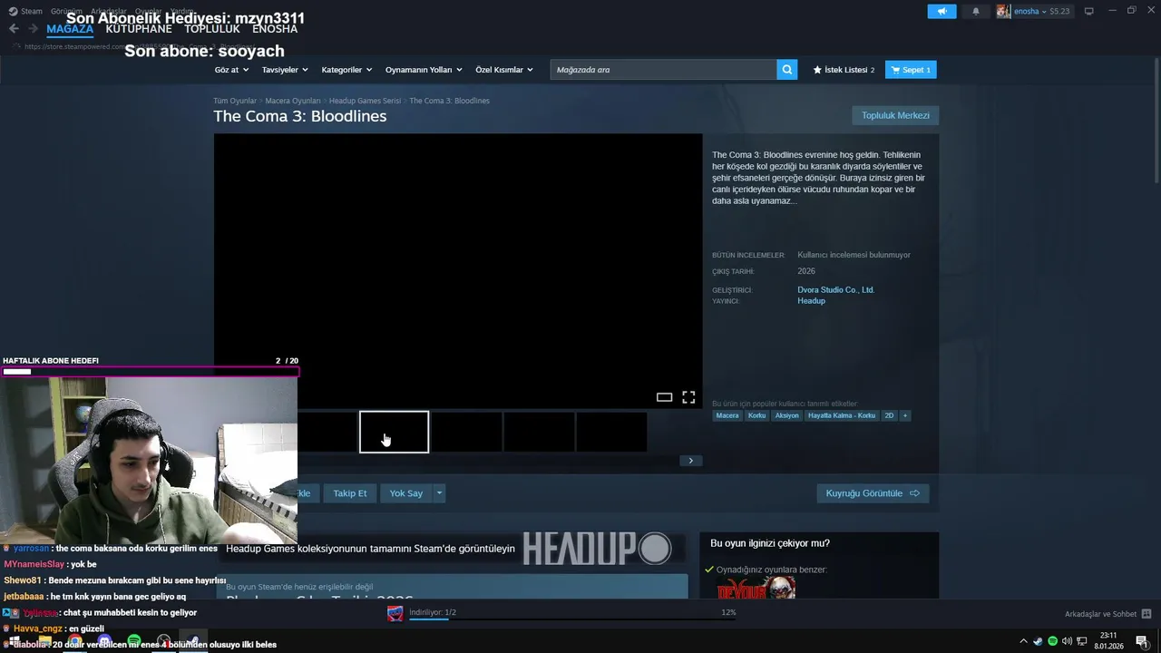Expand the Tavsiyeler dropdown

click(x=285, y=70)
